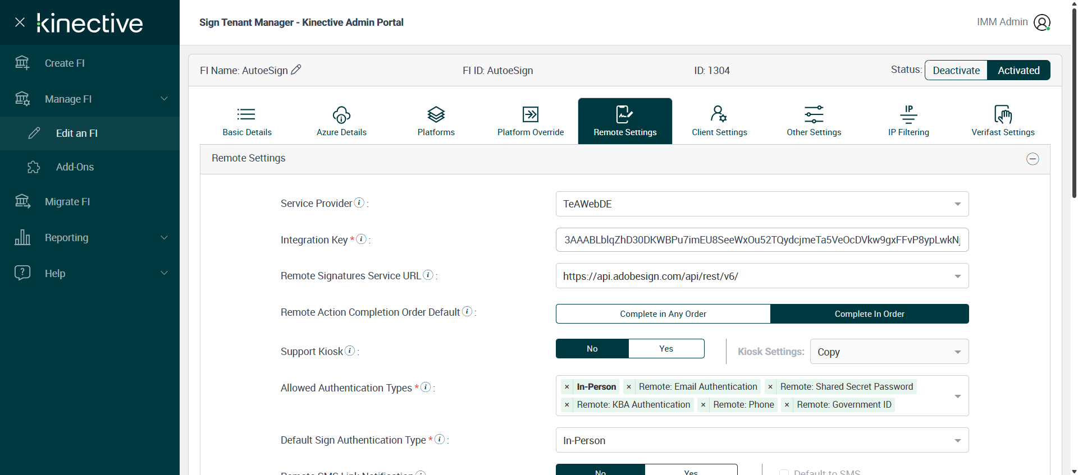The height and width of the screenshot is (475, 1078).
Task: Go to Migrate FI
Action: tap(90, 202)
